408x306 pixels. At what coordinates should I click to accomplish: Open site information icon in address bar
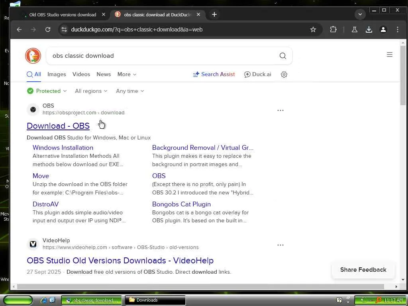point(64,29)
